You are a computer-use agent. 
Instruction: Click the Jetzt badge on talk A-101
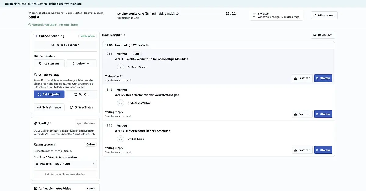click(136, 54)
